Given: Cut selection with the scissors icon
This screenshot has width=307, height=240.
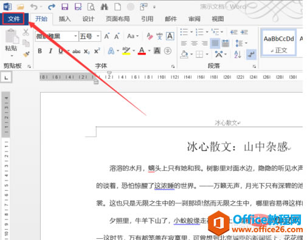Looking at the screenshot, I should (26, 32).
